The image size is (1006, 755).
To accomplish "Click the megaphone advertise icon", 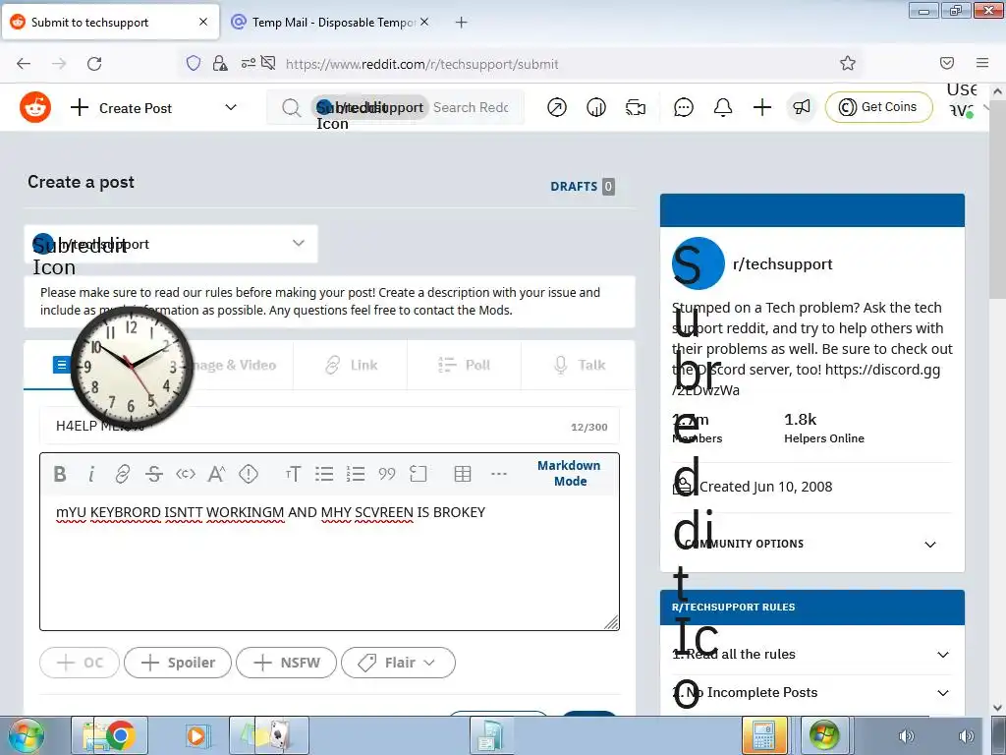I will tap(802, 107).
